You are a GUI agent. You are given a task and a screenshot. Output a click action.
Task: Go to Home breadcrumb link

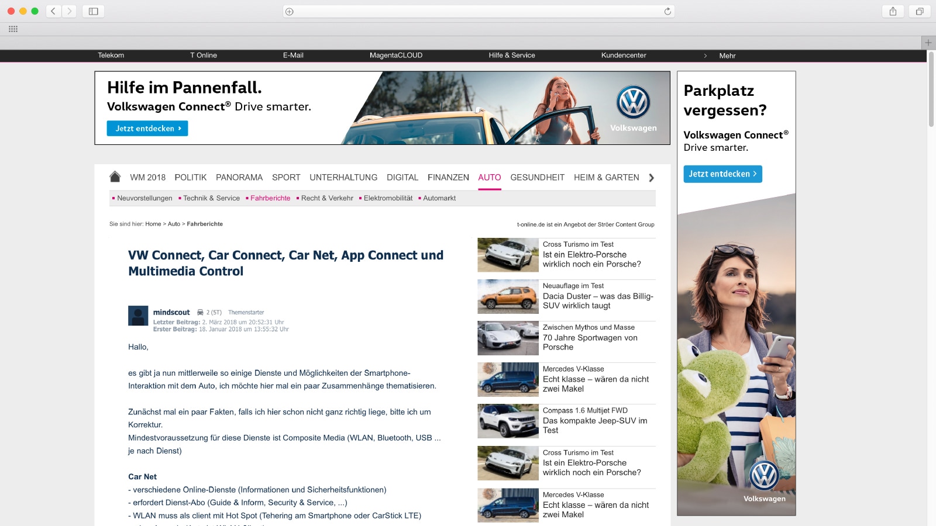[153, 224]
